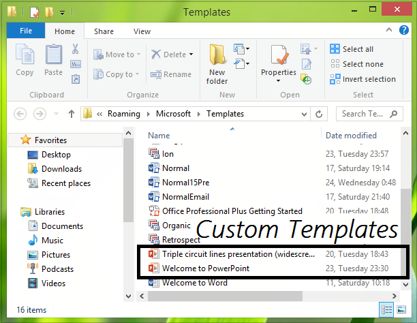Click the Cut scissors icon
The width and height of the screenshot is (417, 323).
coord(76,49)
